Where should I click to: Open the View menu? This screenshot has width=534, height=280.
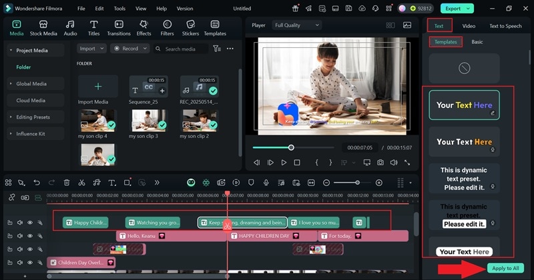[141, 9]
